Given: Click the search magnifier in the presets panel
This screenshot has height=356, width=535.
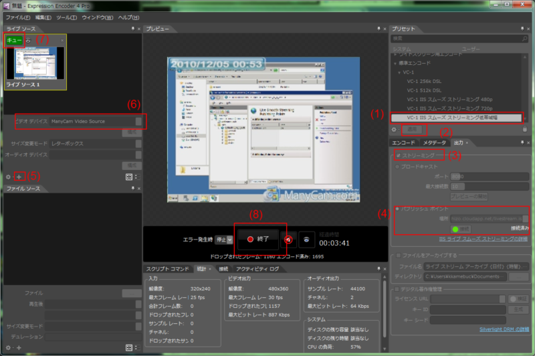Looking at the screenshot, I should 526,39.
